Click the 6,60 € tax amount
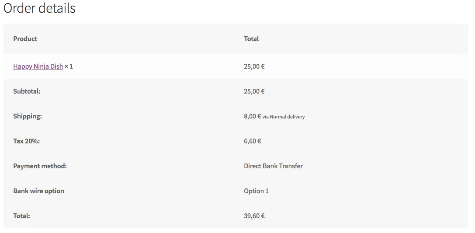 [252, 141]
